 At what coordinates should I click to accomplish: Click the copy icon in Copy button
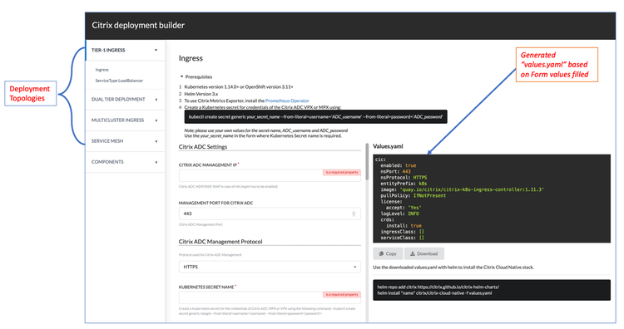coord(381,253)
